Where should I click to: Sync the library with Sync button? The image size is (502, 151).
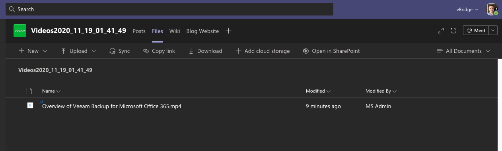[119, 51]
